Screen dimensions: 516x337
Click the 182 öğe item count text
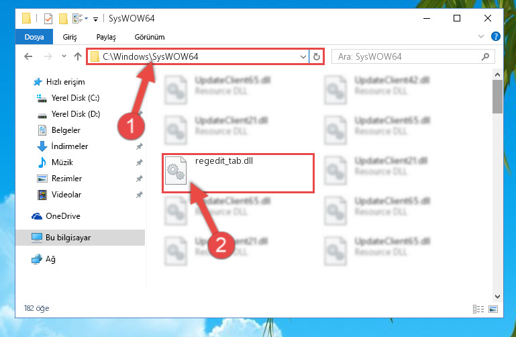[36, 308]
